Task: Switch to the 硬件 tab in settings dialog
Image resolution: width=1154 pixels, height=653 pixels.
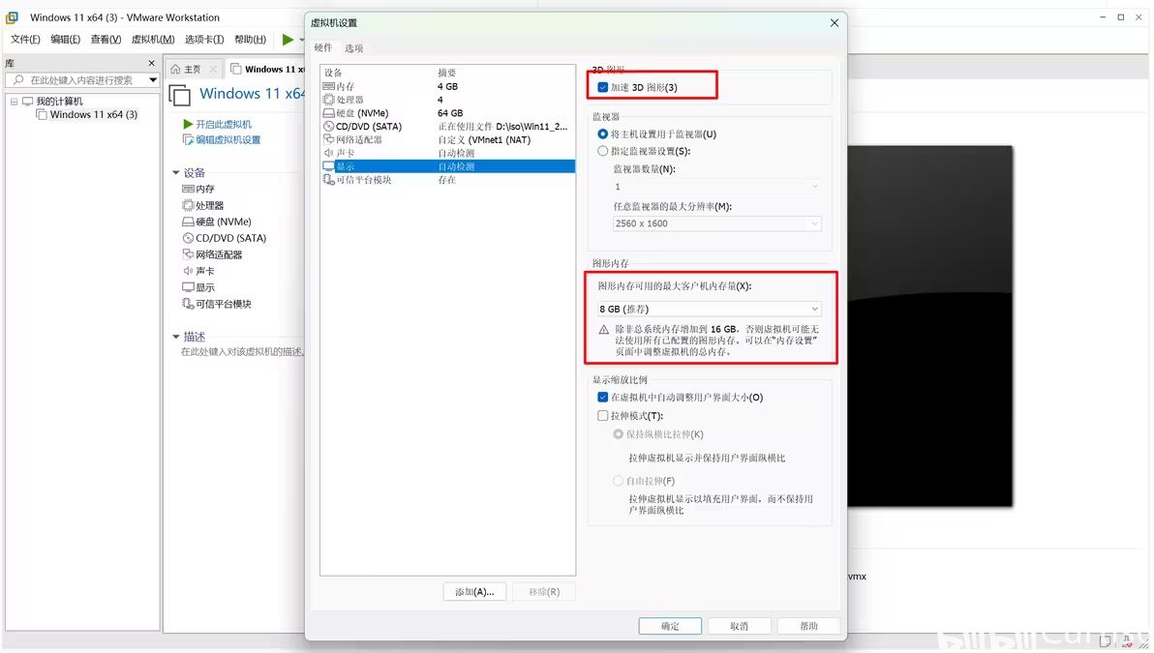Action: tap(323, 47)
